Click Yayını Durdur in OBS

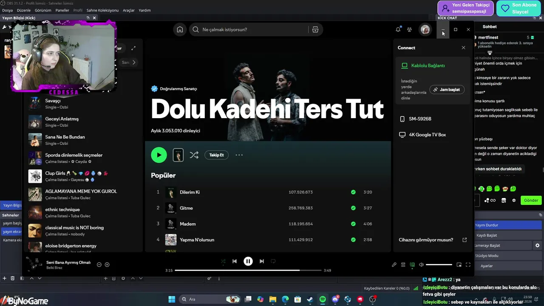[x=508, y=225]
